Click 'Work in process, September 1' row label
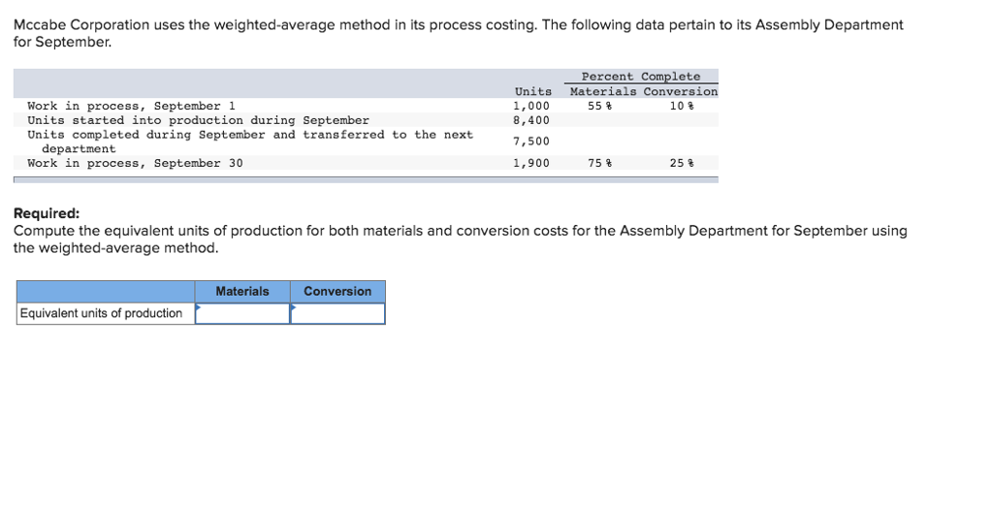993x508 pixels. pos(131,106)
